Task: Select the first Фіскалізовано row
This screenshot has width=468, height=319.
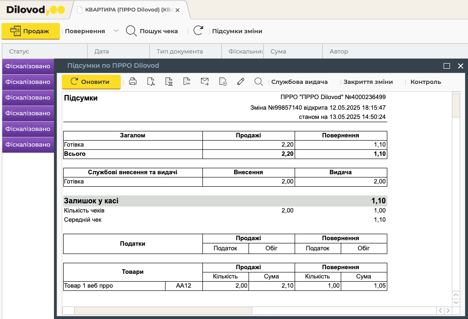Action: click(x=28, y=66)
